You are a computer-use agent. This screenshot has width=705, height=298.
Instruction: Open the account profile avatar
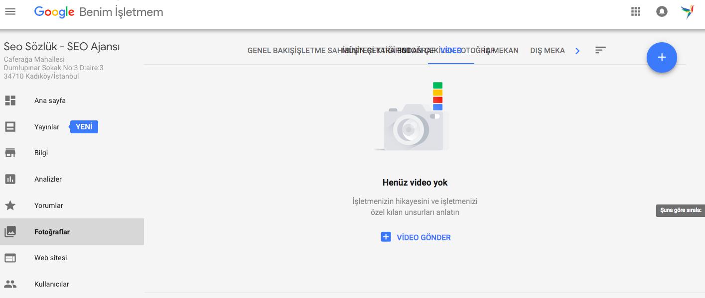coord(688,12)
